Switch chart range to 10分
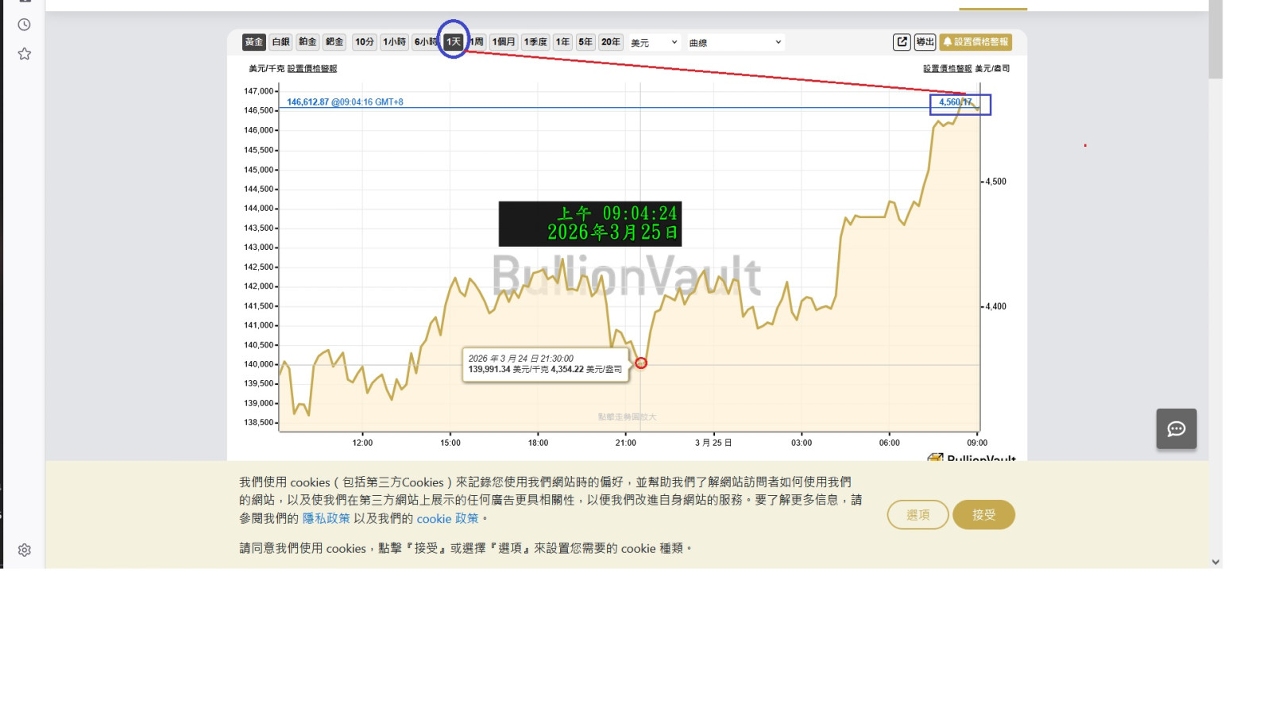 click(x=365, y=42)
